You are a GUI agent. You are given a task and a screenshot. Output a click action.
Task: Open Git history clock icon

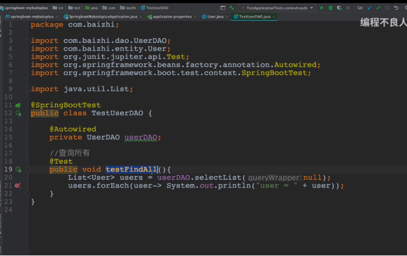click(x=387, y=8)
